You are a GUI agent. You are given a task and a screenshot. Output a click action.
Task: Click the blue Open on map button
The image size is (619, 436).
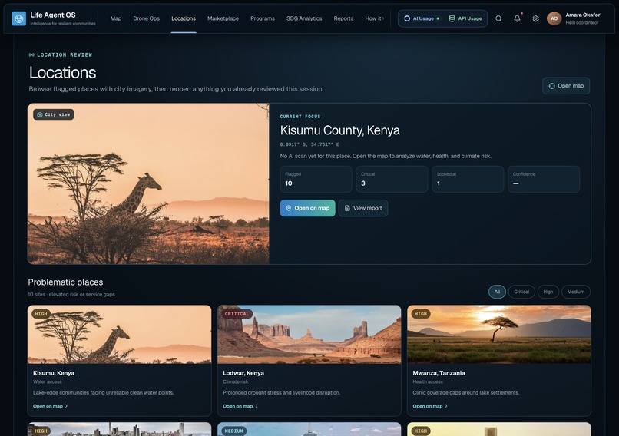tap(307, 208)
